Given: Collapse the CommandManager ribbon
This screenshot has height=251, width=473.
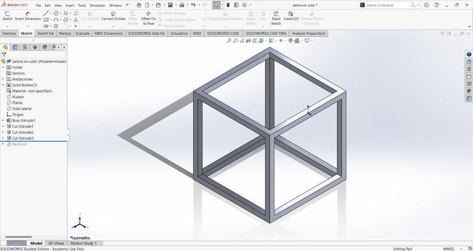Looking at the screenshot, I should (x=470, y=27).
